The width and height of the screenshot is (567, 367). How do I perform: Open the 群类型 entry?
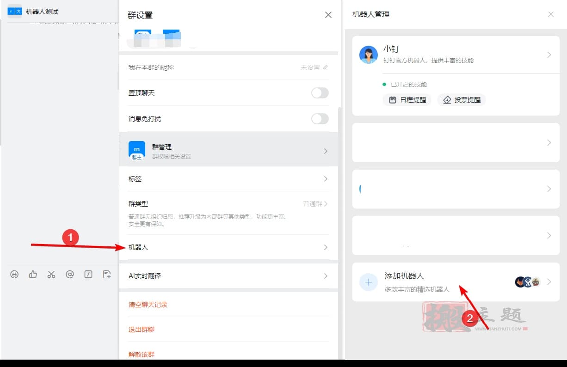228,213
